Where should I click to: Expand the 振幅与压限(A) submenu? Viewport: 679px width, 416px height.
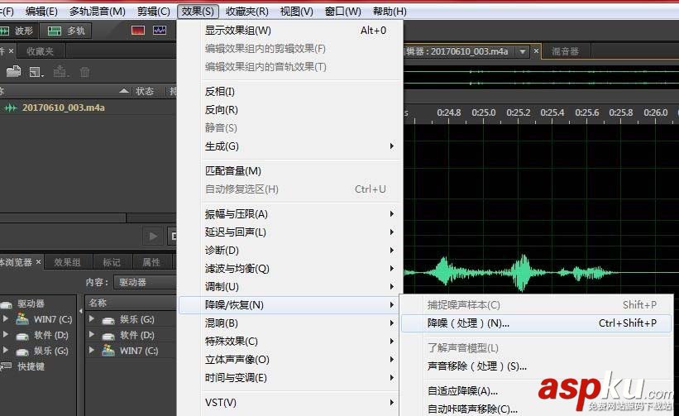(290, 214)
